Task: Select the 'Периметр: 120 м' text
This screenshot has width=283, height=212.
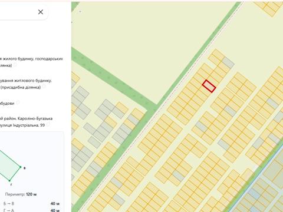Action: click(21, 194)
